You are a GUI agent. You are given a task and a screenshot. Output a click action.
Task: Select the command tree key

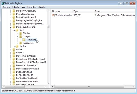point(31,40)
